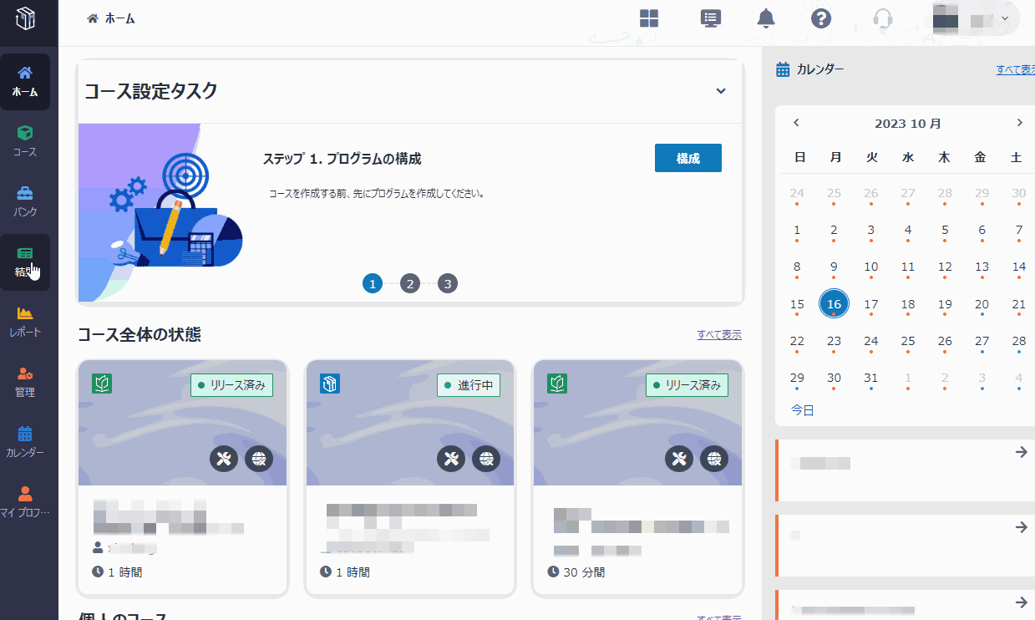The height and width of the screenshot is (620, 1035).
Task: Select step 2 in the setup progress dots
Action: (x=409, y=283)
